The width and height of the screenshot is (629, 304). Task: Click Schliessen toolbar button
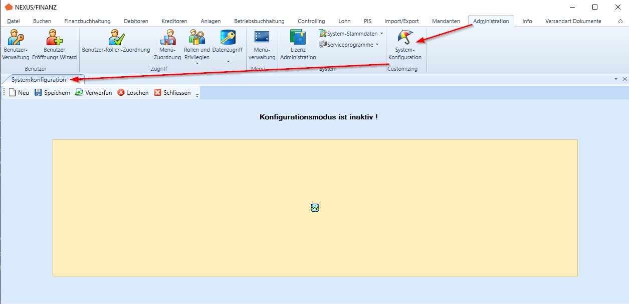pyautogui.click(x=172, y=93)
